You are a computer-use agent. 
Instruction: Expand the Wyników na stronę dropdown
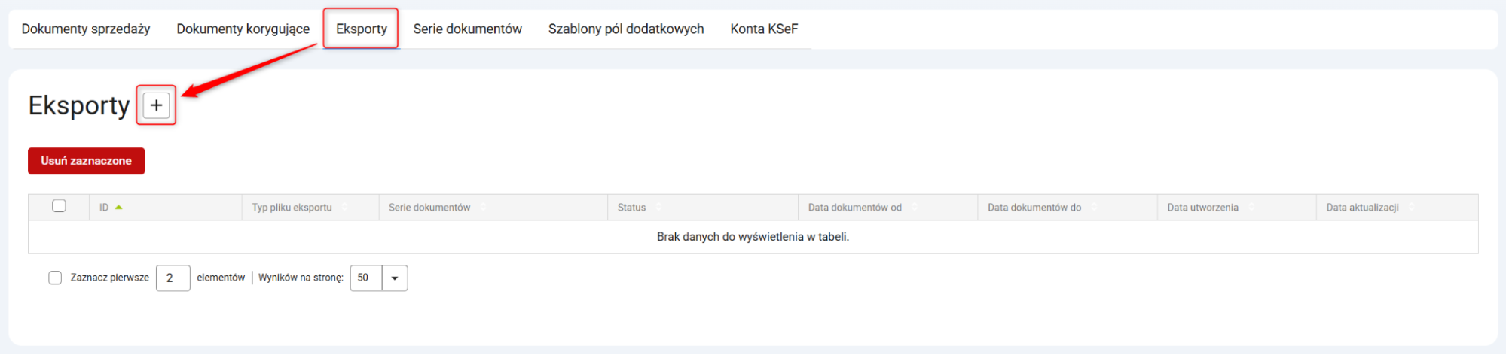pos(394,278)
